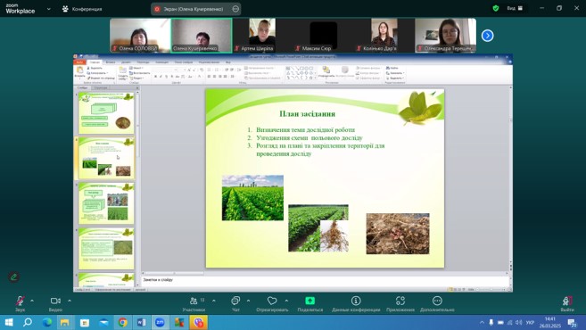Click the Отреагировать reactions heart icon
This screenshot has width=586, height=330.
coord(272,301)
